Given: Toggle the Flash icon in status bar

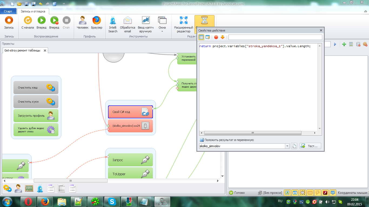Looking at the screenshot, I should coord(325,192).
